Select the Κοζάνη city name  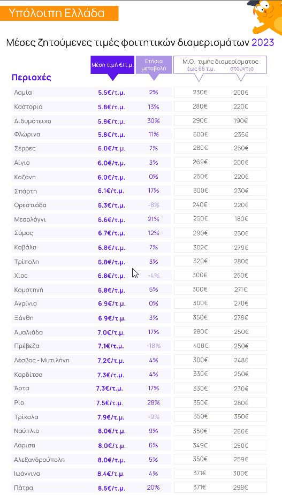[x=25, y=177]
